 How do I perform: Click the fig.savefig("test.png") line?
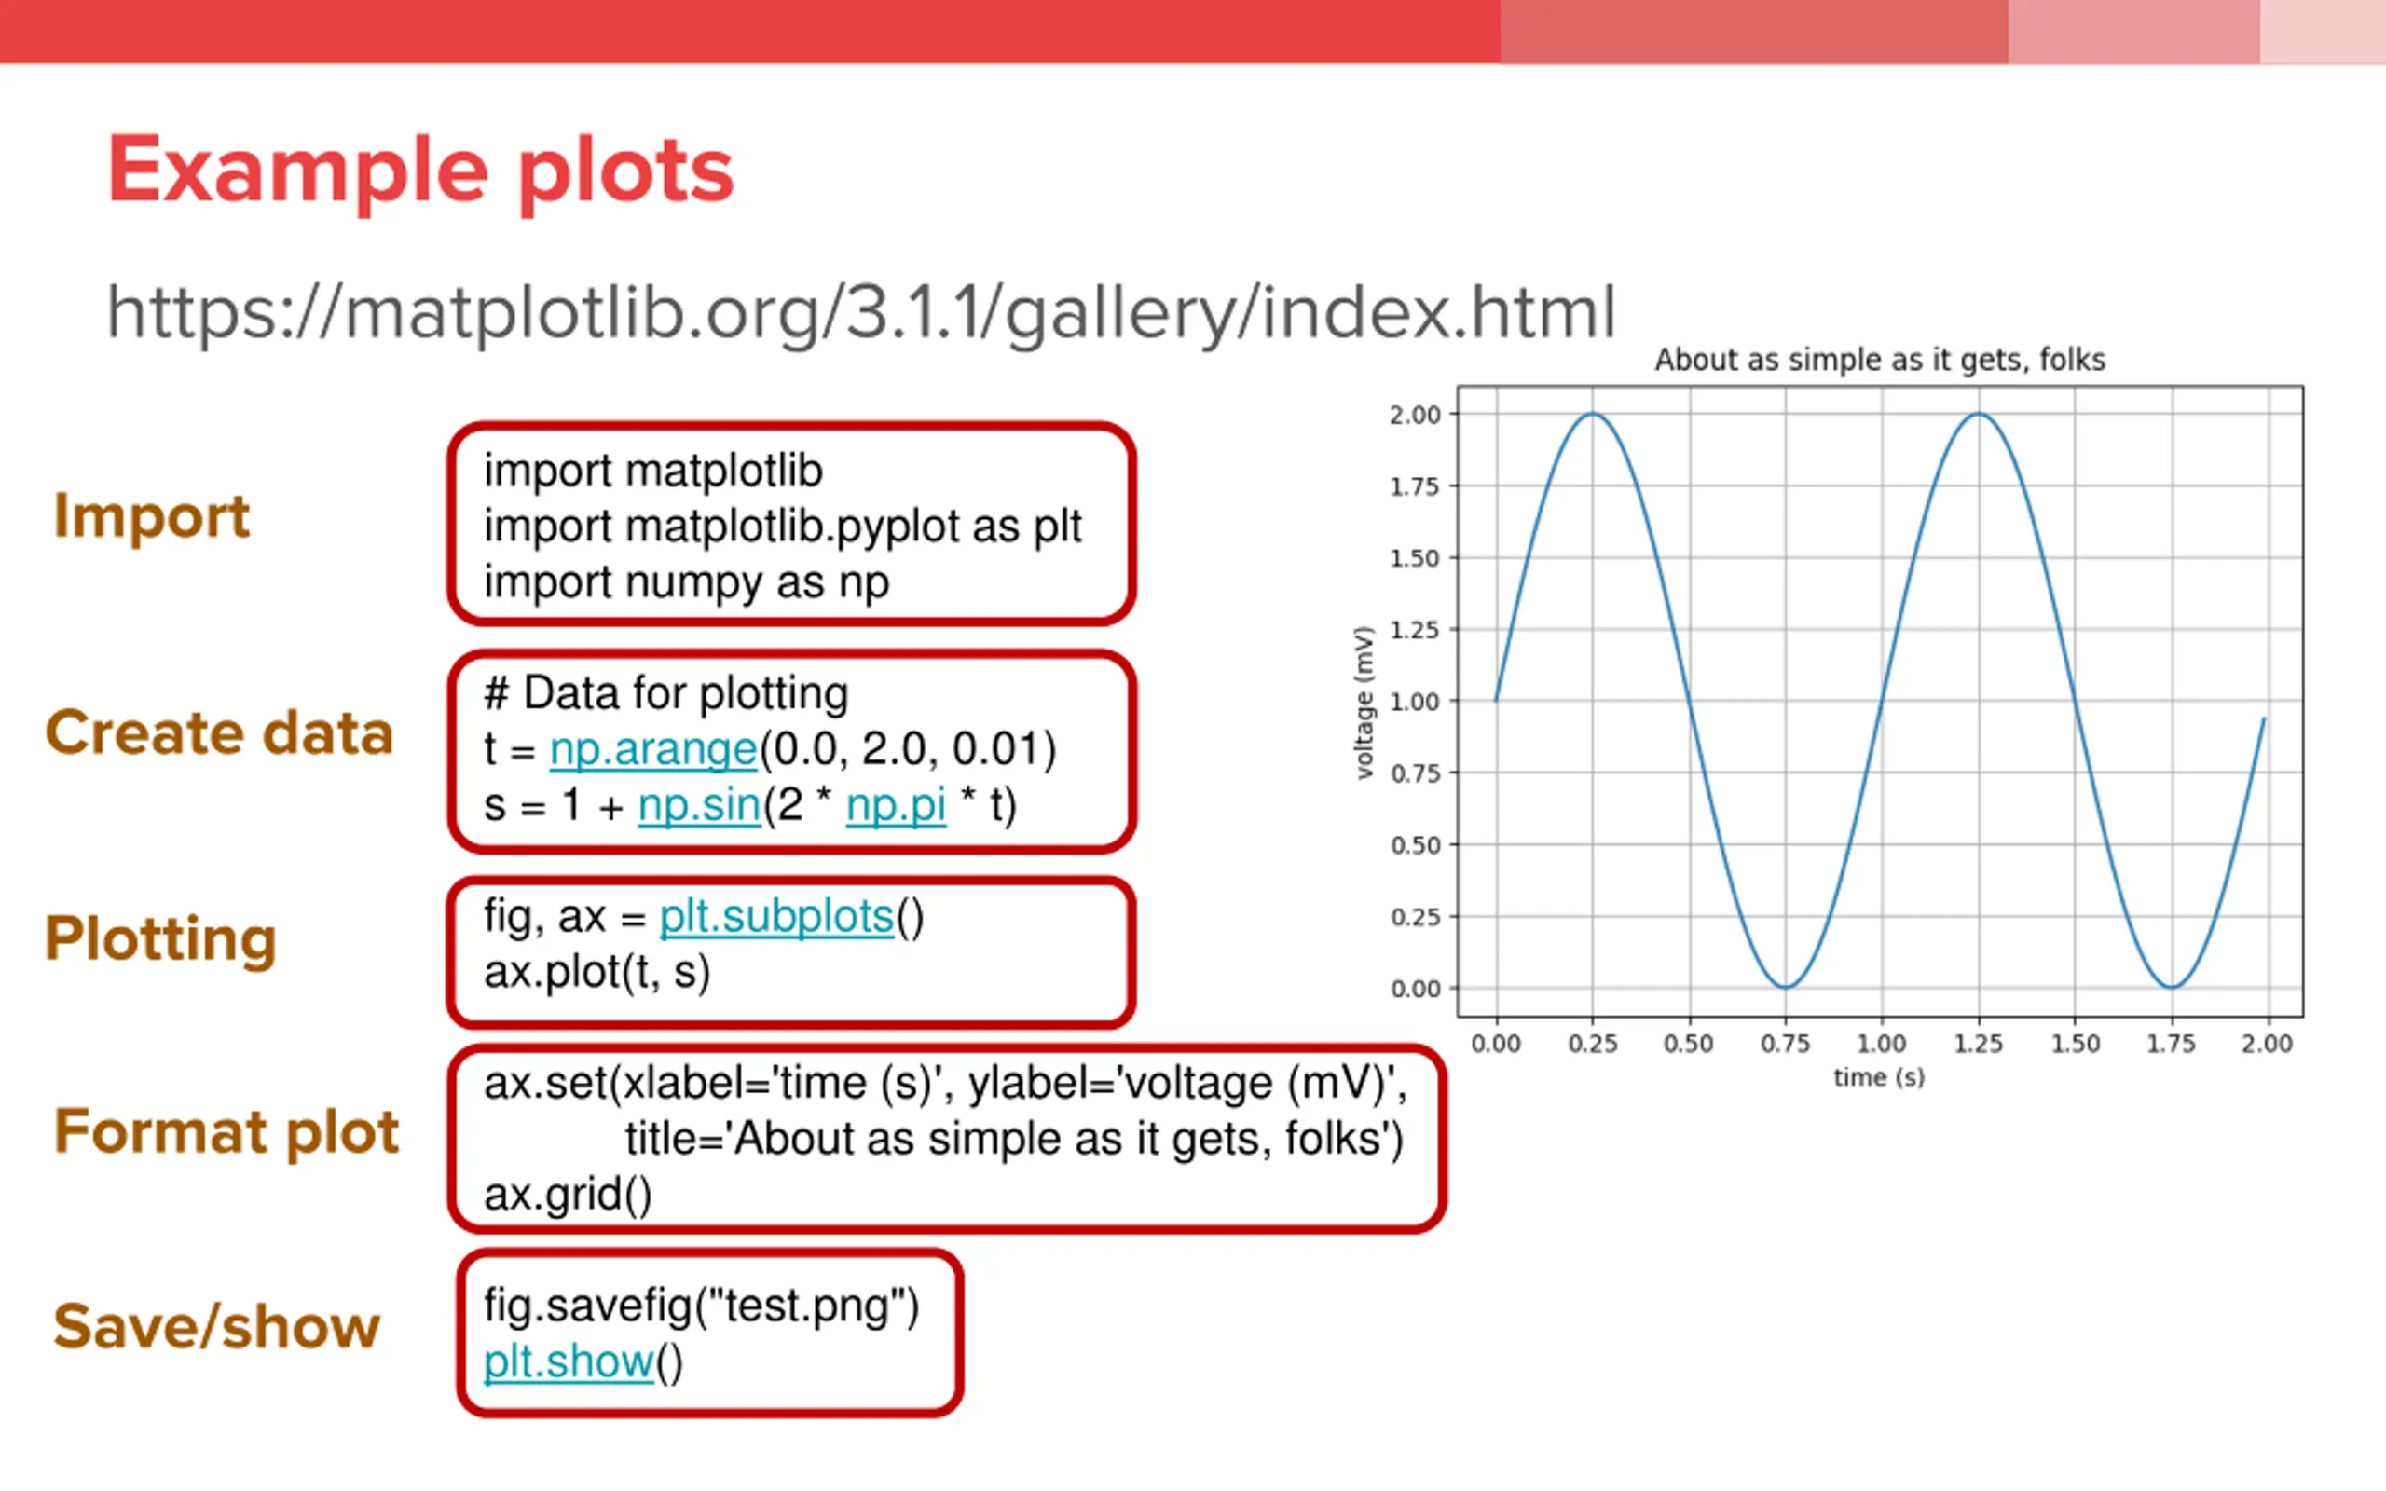701,1306
